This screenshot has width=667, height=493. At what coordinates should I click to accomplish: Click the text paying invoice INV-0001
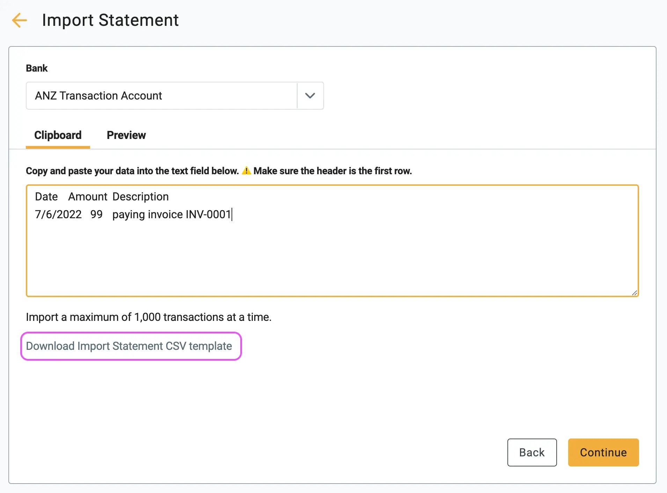(x=171, y=214)
